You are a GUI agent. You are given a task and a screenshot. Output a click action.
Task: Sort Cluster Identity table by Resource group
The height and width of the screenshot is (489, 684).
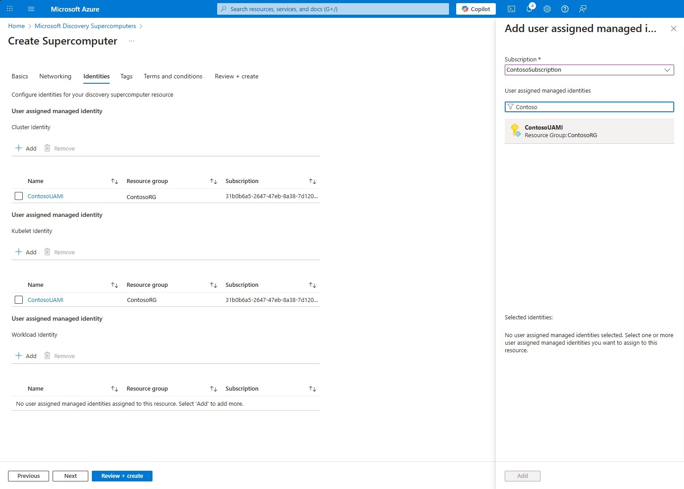tap(214, 181)
